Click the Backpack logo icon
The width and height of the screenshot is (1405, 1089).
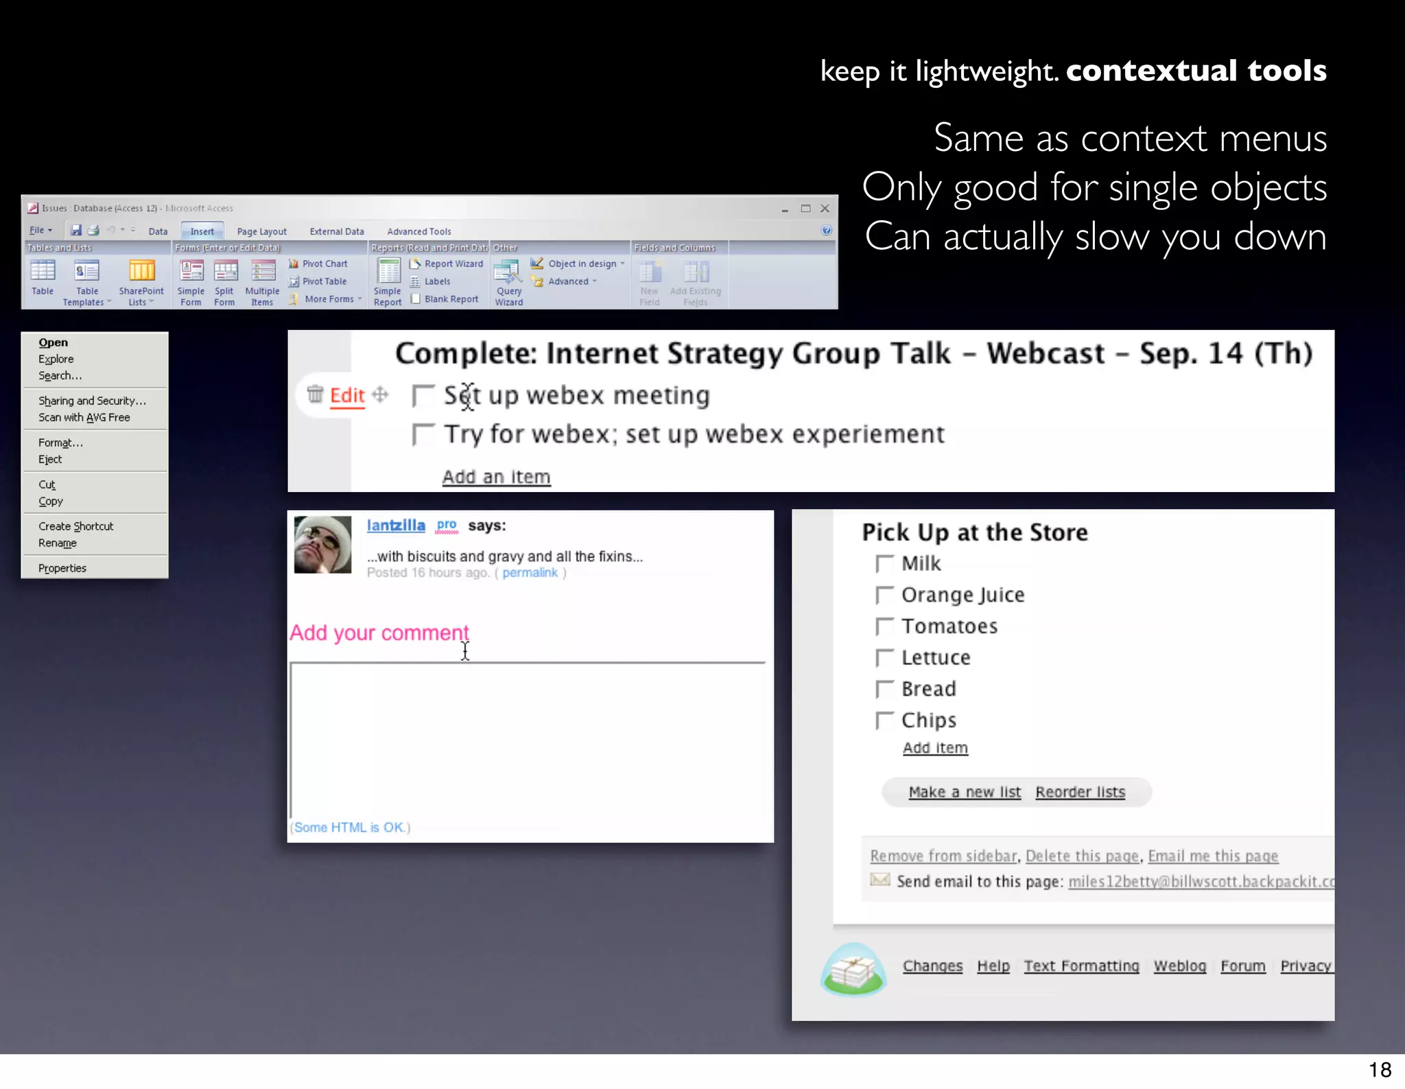pyautogui.click(x=853, y=970)
